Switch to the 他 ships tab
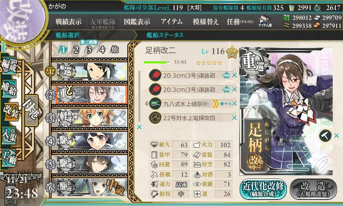343x206 pixels. [114, 50]
